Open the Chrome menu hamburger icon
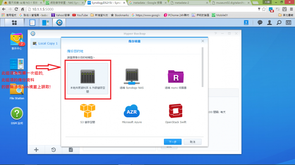Viewport: 295px width, 165px height. click(x=291, y=9)
